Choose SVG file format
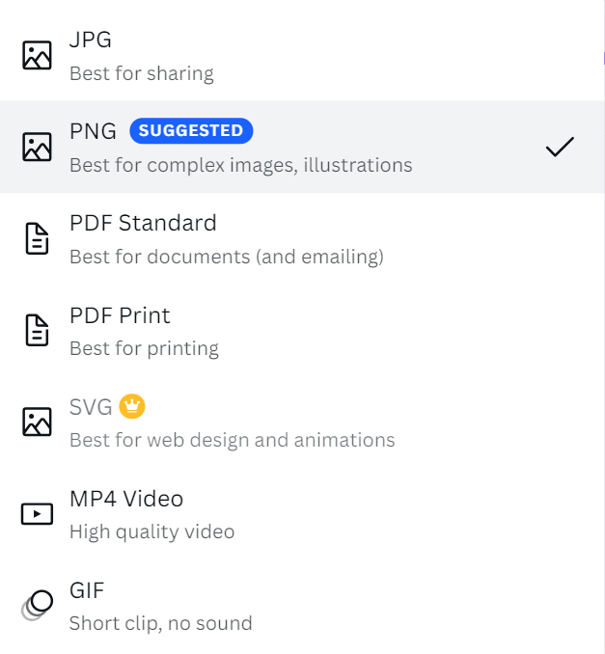 pos(92,407)
